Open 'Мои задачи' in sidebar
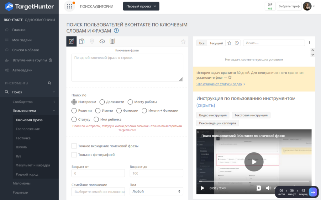Screen dimensions: 321x200 22,40
